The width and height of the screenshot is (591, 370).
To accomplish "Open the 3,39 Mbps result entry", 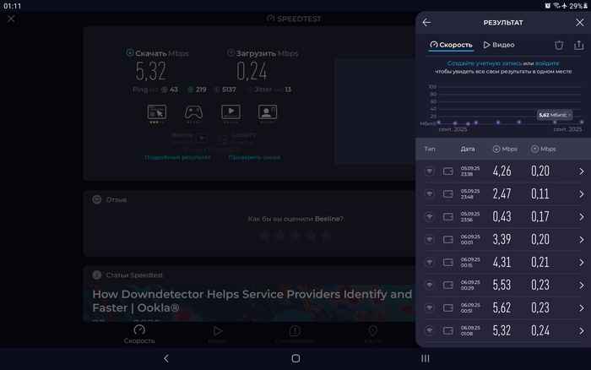I will [502, 240].
